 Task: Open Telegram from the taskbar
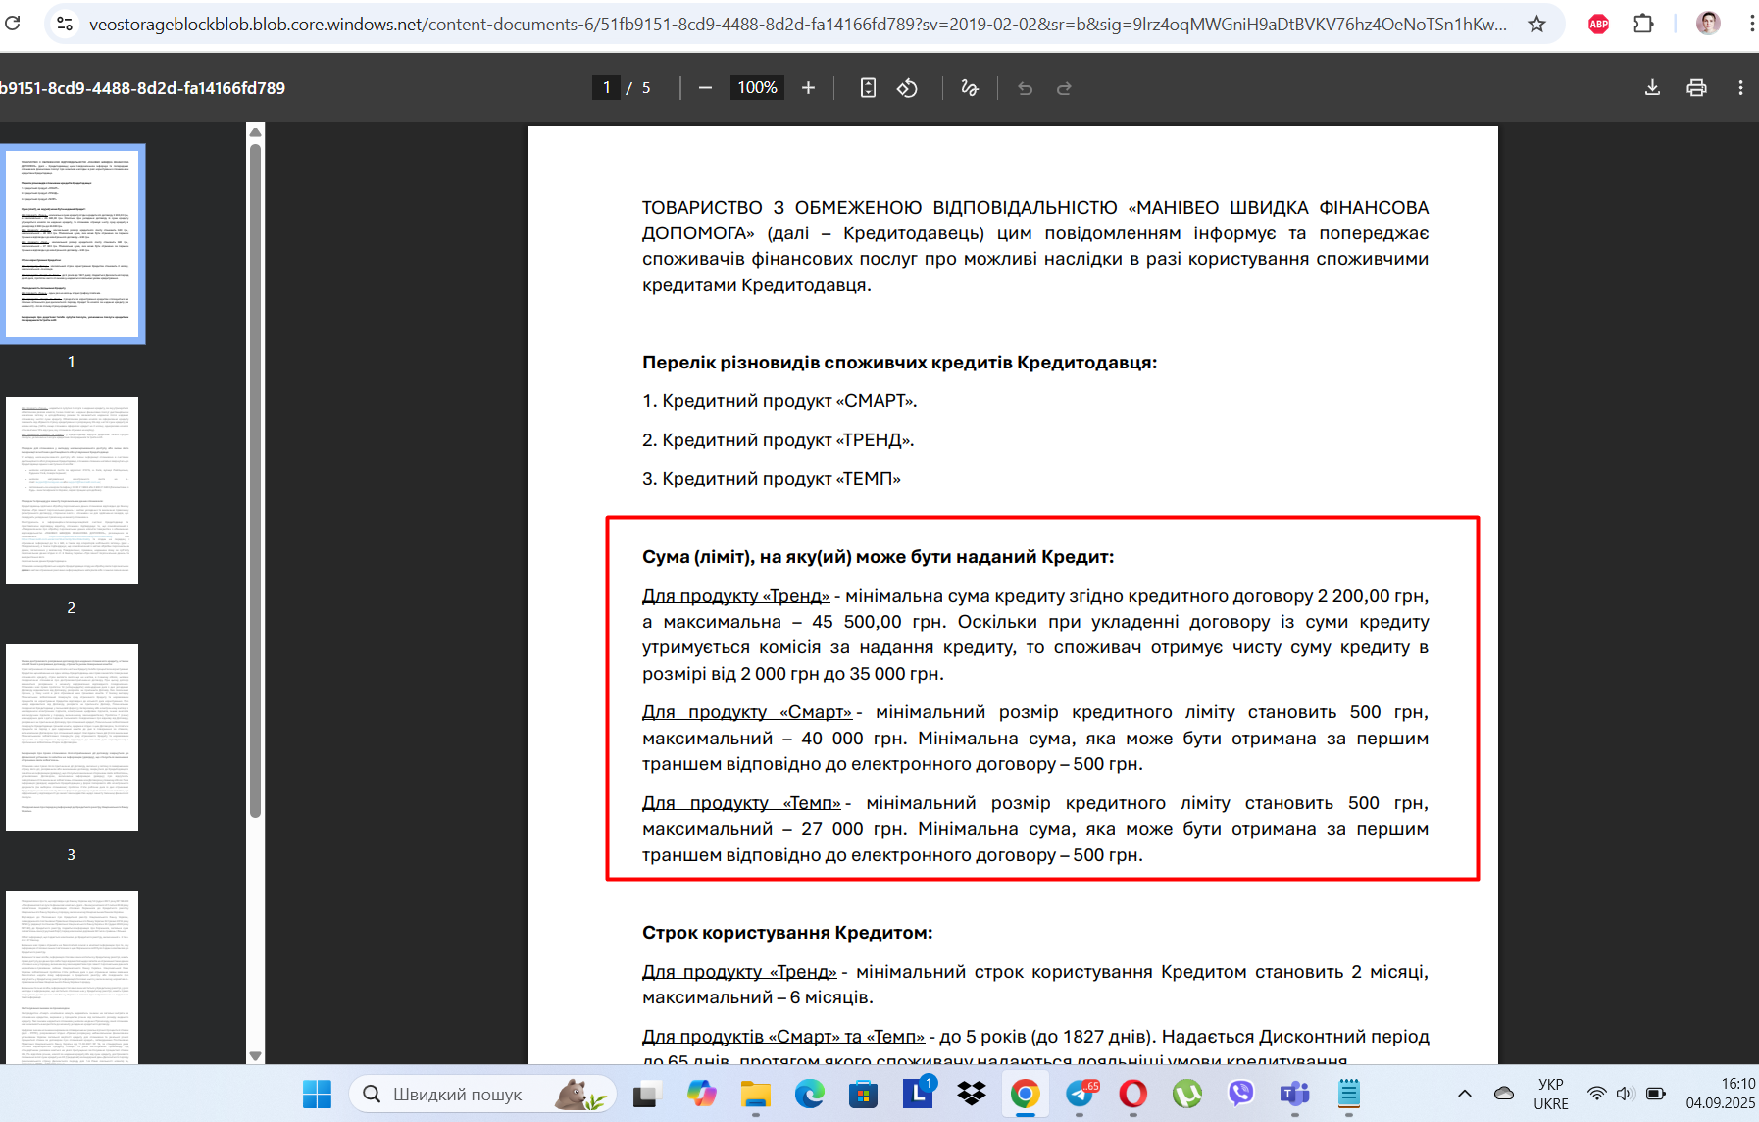tap(1080, 1094)
